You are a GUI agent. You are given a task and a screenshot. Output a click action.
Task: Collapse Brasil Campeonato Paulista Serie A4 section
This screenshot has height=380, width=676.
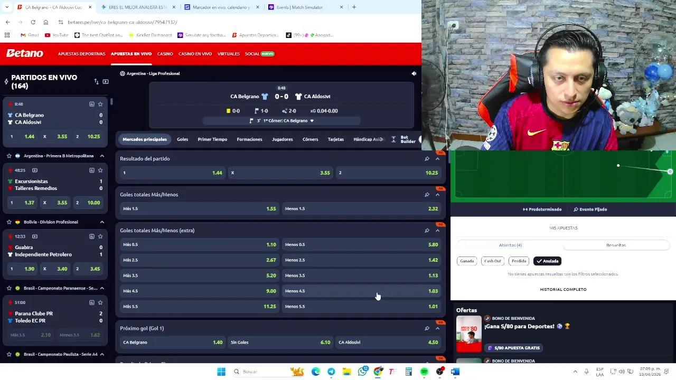(102, 354)
